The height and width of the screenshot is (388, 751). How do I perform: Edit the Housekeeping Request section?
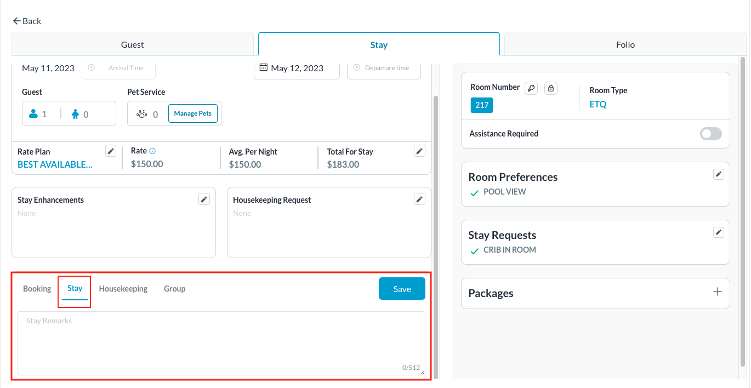[x=419, y=199]
